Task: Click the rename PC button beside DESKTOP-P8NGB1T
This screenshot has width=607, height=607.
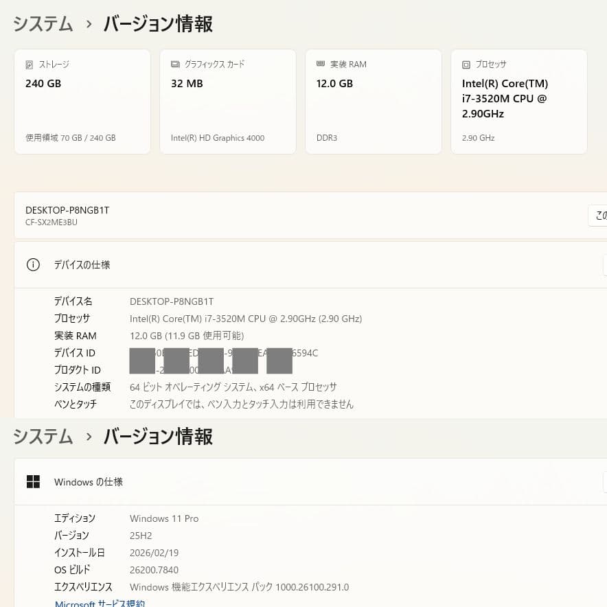Action: [598, 215]
